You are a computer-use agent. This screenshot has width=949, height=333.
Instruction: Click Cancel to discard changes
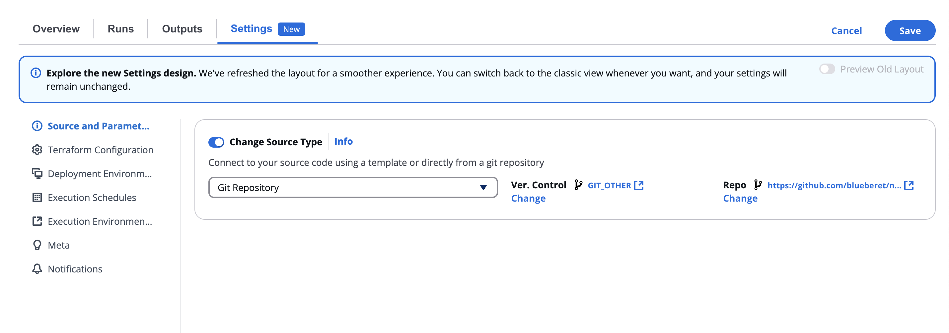[846, 30]
